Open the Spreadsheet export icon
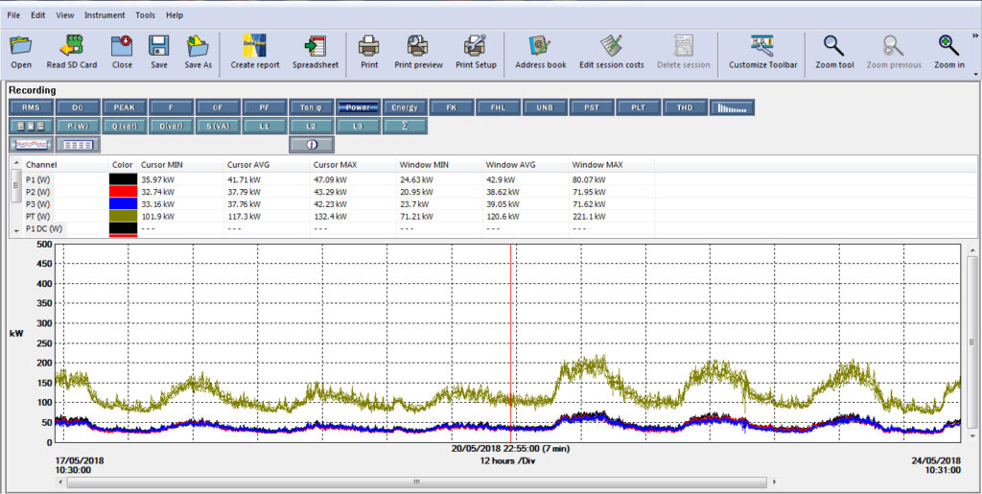The width and height of the screenshot is (982, 494). point(315,46)
